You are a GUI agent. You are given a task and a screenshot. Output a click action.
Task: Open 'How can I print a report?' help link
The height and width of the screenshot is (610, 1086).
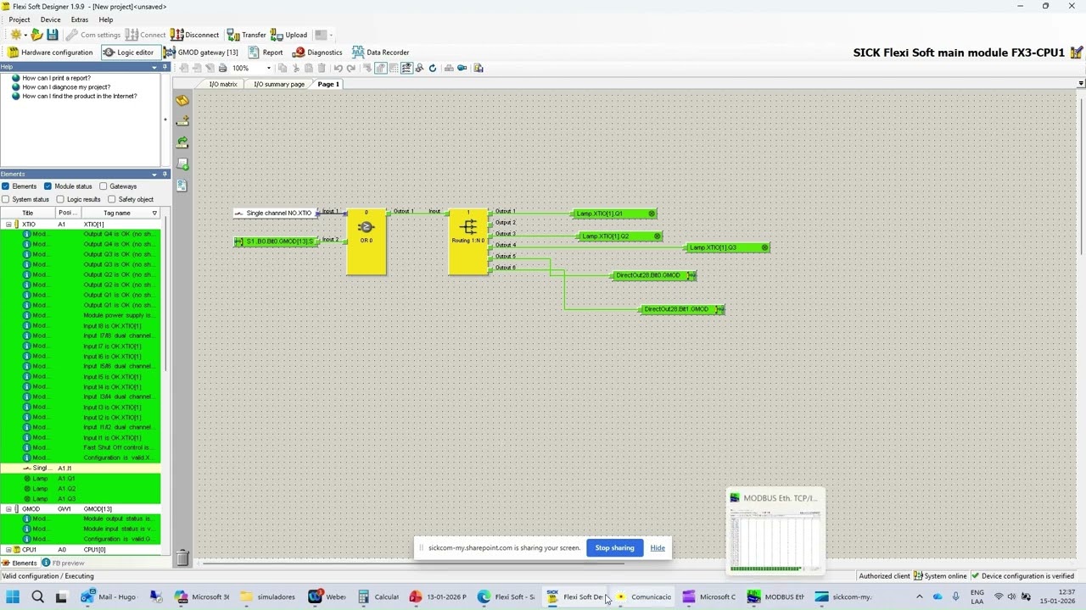pos(56,78)
